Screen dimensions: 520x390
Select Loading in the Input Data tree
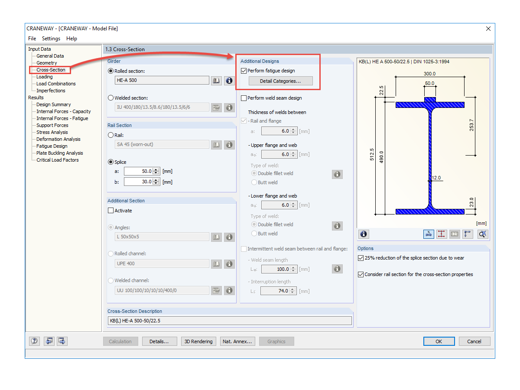click(x=45, y=77)
